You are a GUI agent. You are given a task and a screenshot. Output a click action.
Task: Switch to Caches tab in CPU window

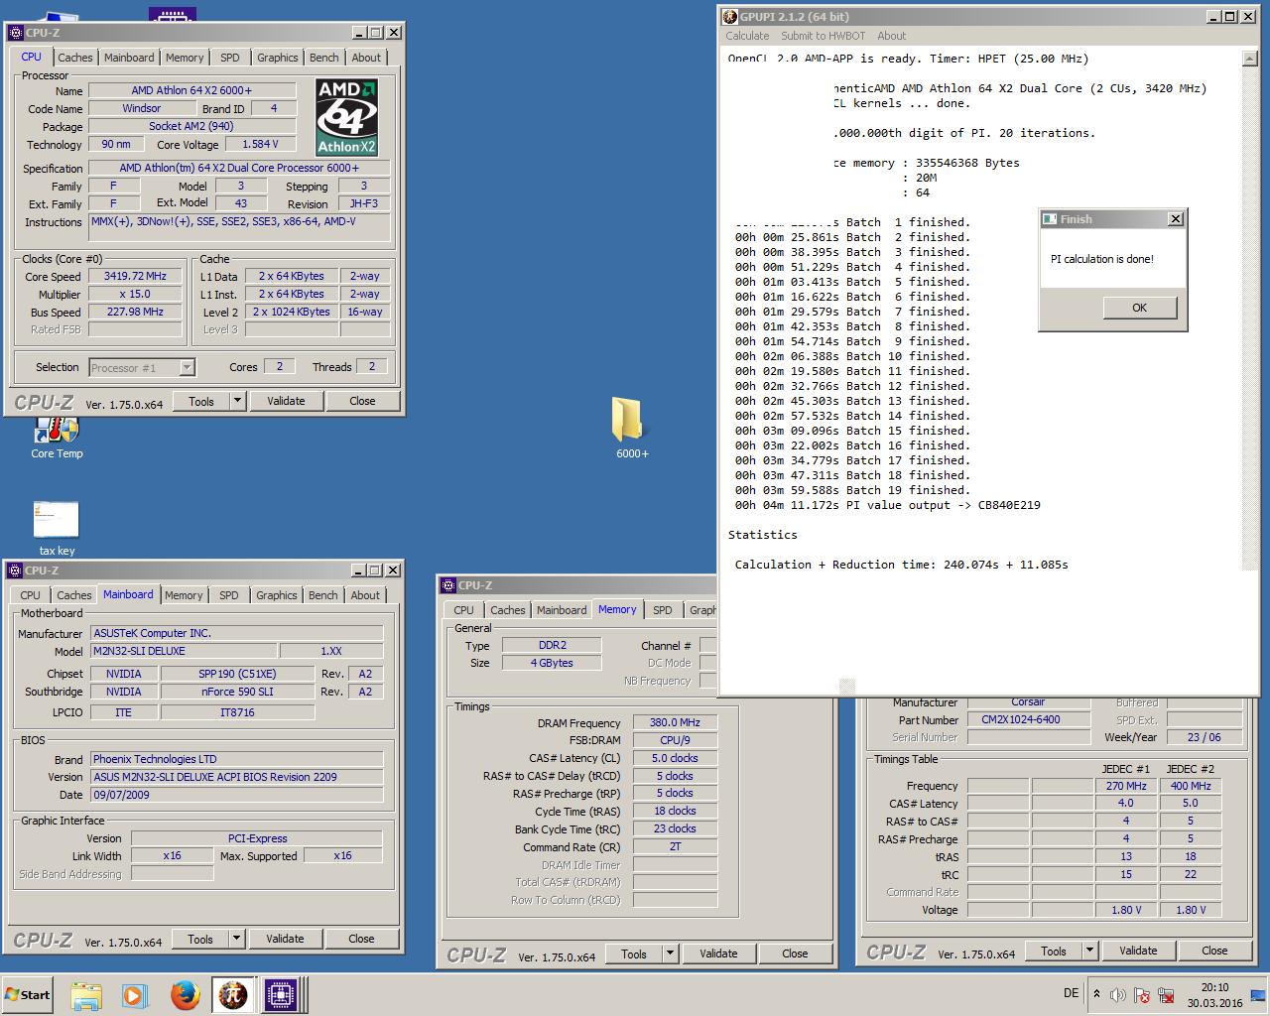(74, 58)
